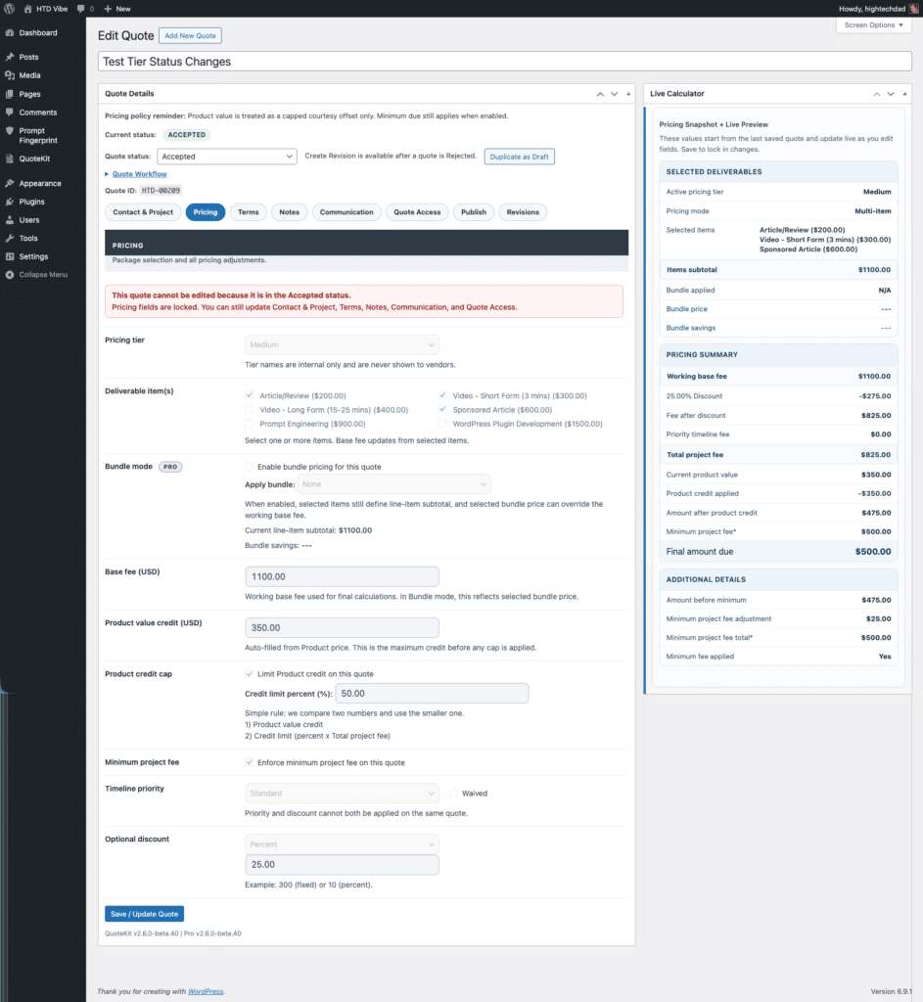Toggle Prompt Engineering ($900.00) checkbox
This screenshot has width=923, height=1002.
coord(250,424)
